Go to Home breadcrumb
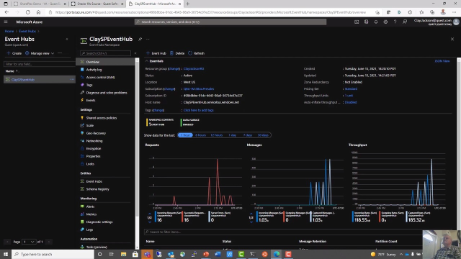 [x=9, y=31]
